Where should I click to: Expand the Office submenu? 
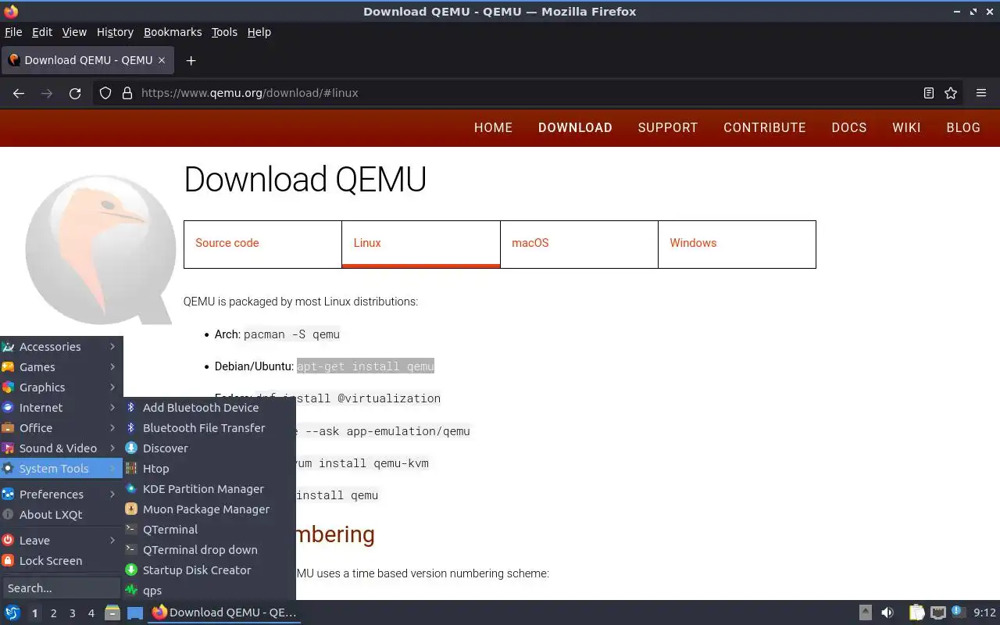pos(61,428)
